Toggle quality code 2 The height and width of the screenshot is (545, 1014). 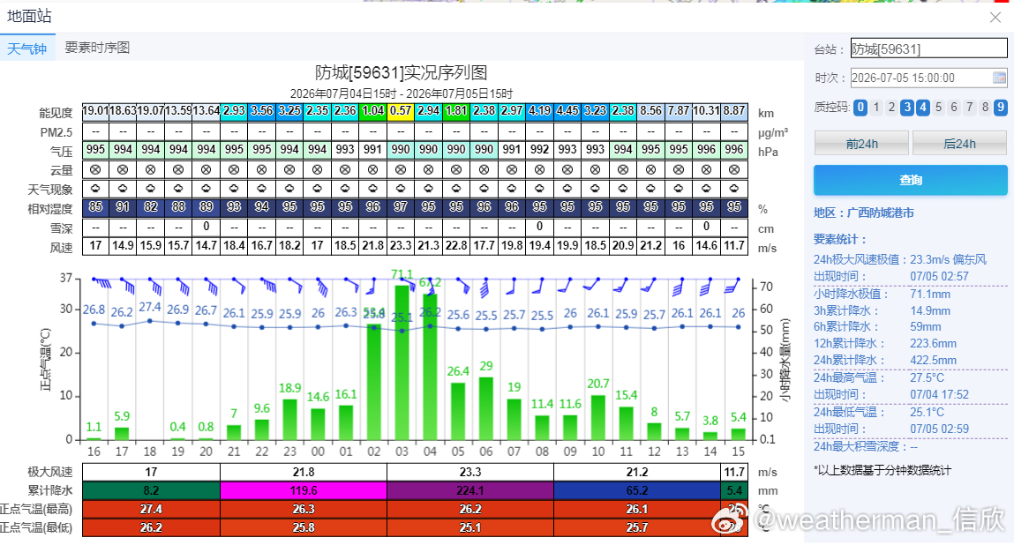[x=892, y=108]
